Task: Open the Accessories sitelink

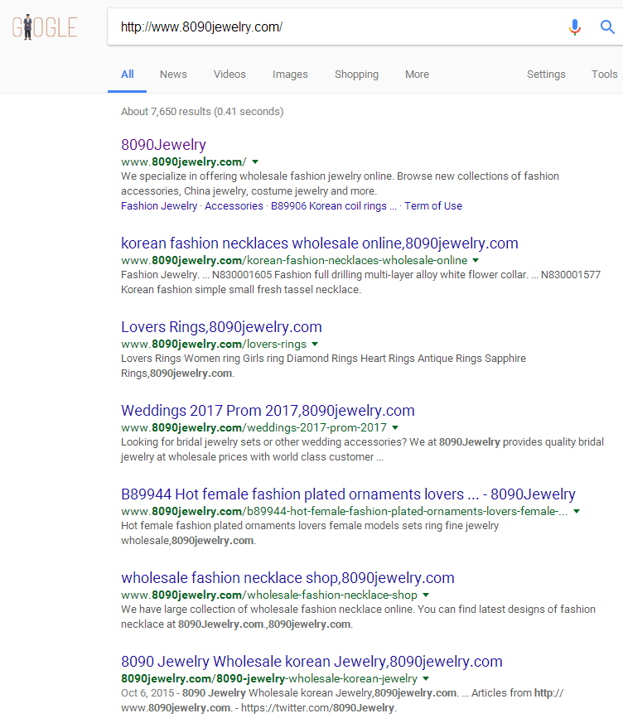Action: coord(234,206)
